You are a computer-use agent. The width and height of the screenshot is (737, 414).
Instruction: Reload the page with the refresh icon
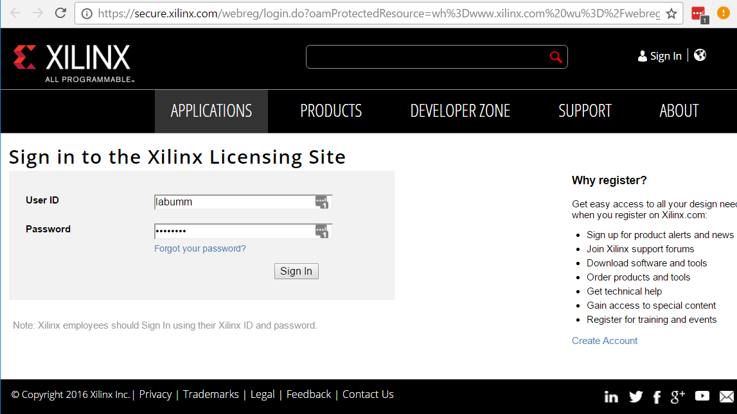coord(60,13)
